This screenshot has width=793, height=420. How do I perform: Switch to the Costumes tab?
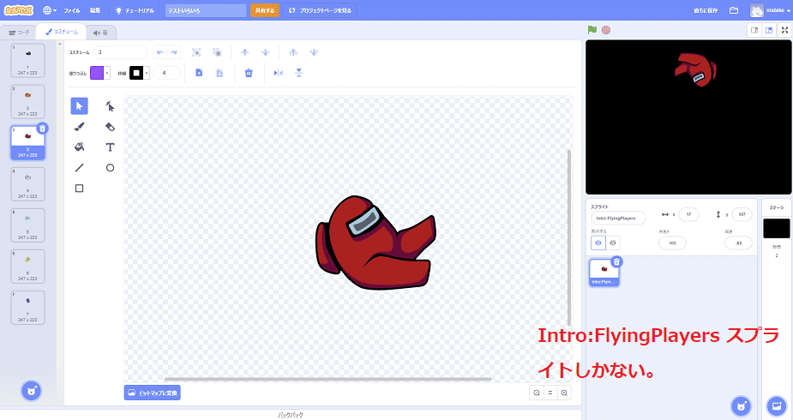(62, 32)
